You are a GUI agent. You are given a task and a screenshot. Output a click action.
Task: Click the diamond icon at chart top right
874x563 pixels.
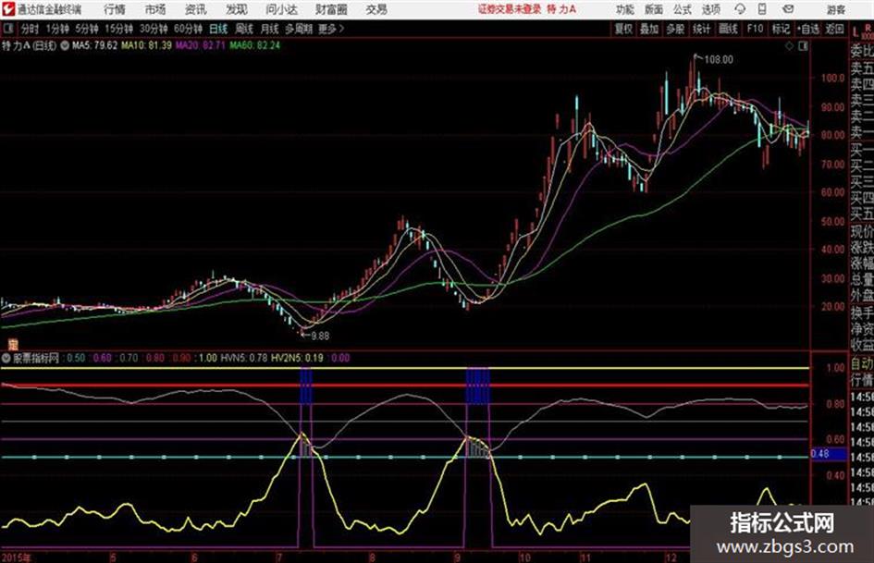coord(789,46)
